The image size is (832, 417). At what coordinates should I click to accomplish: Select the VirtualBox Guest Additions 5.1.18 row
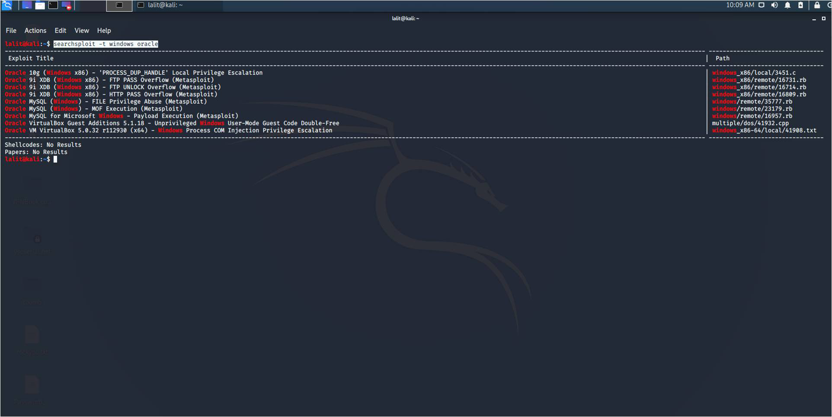click(172, 123)
